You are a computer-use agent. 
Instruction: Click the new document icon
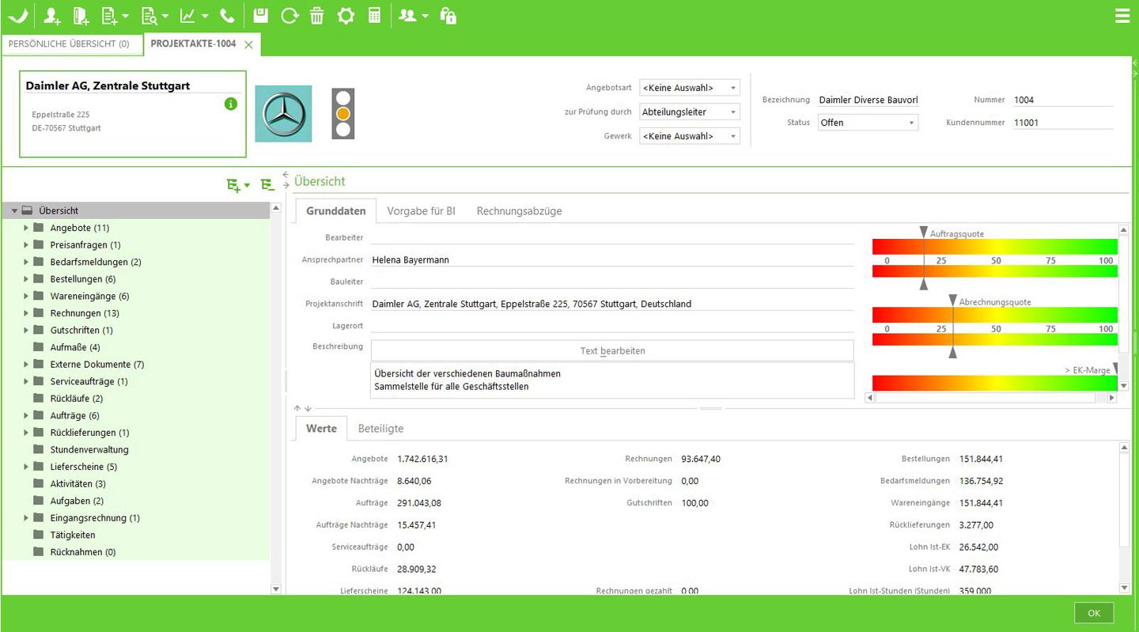click(x=109, y=16)
